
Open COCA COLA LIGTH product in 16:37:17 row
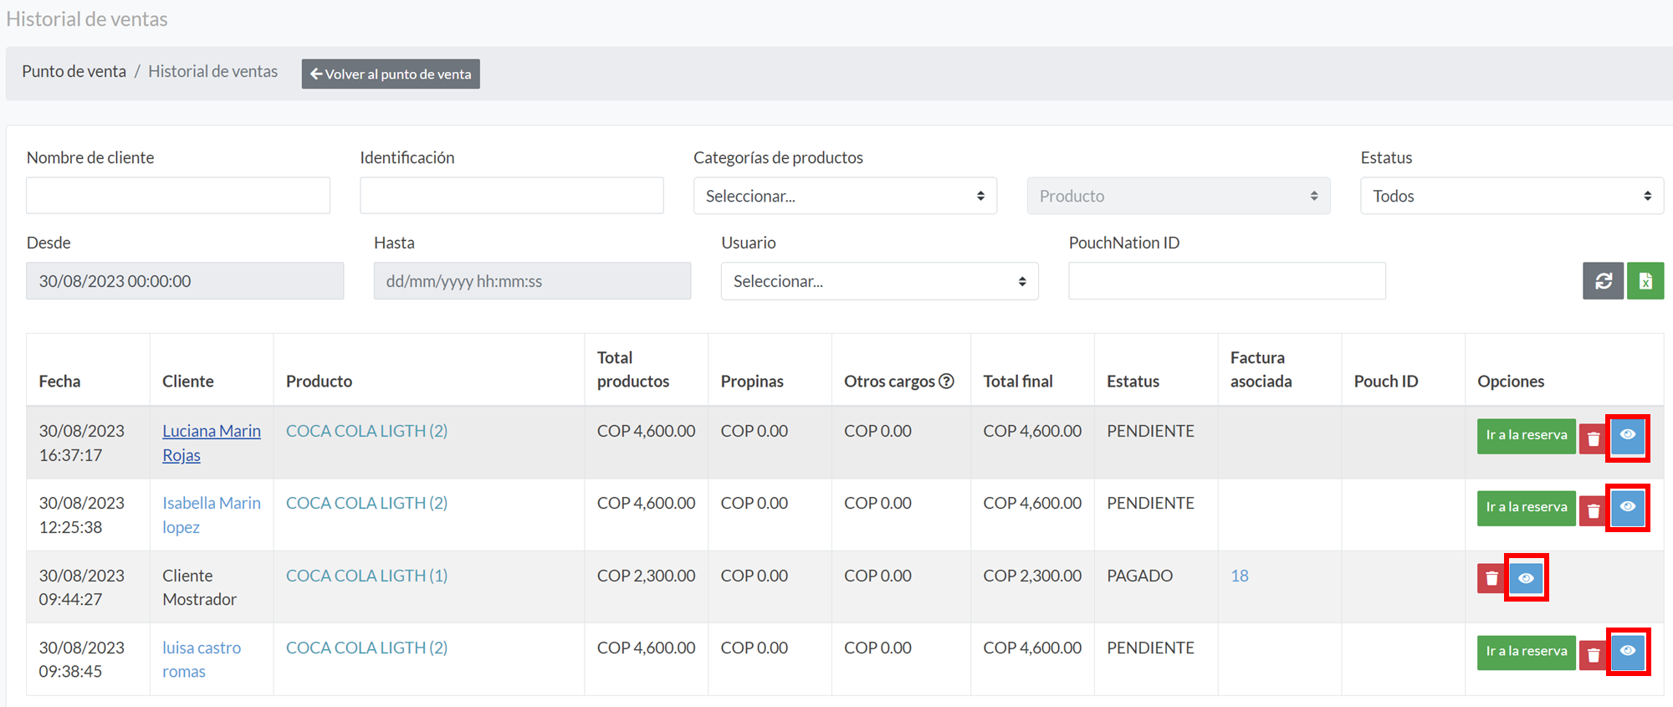(366, 431)
